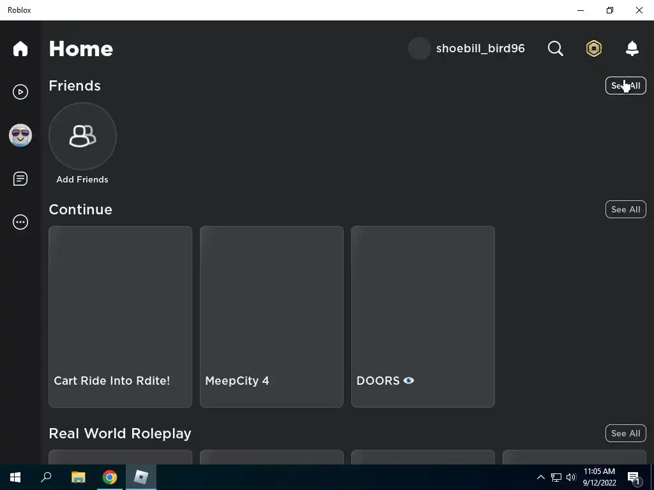Open File Explorer from taskbar
Viewport: 654px width, 490px height.
pyautogui.click(x=78, y=477)
